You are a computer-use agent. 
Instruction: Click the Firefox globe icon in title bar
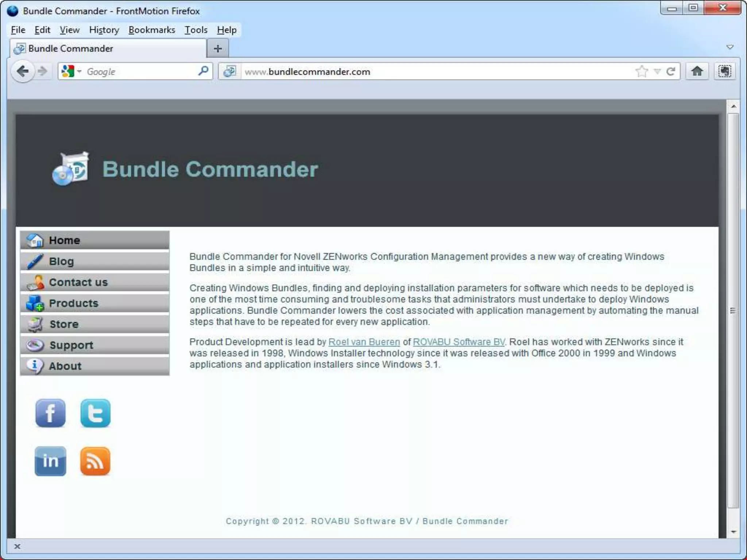click(12, 11)
